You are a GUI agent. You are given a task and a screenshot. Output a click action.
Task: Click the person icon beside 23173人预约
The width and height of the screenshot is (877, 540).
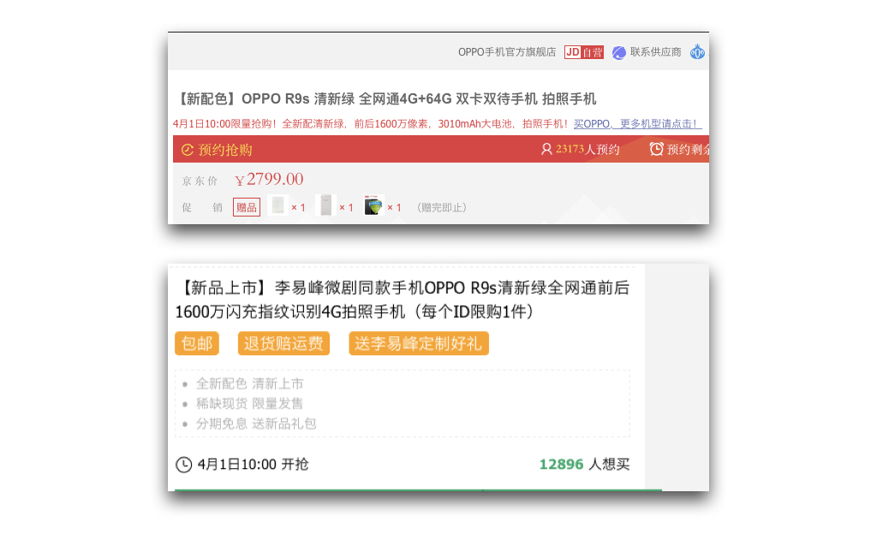tap(546, 149)
